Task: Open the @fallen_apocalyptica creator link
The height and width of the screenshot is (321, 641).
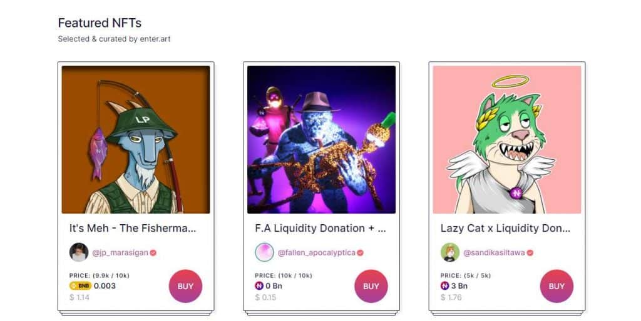Action: coord(316,252)
